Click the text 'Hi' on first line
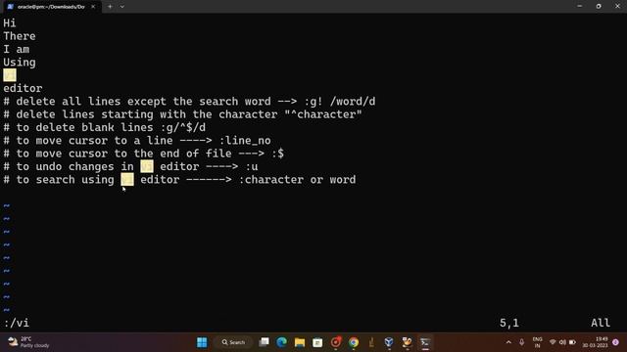 pos(10,23)
